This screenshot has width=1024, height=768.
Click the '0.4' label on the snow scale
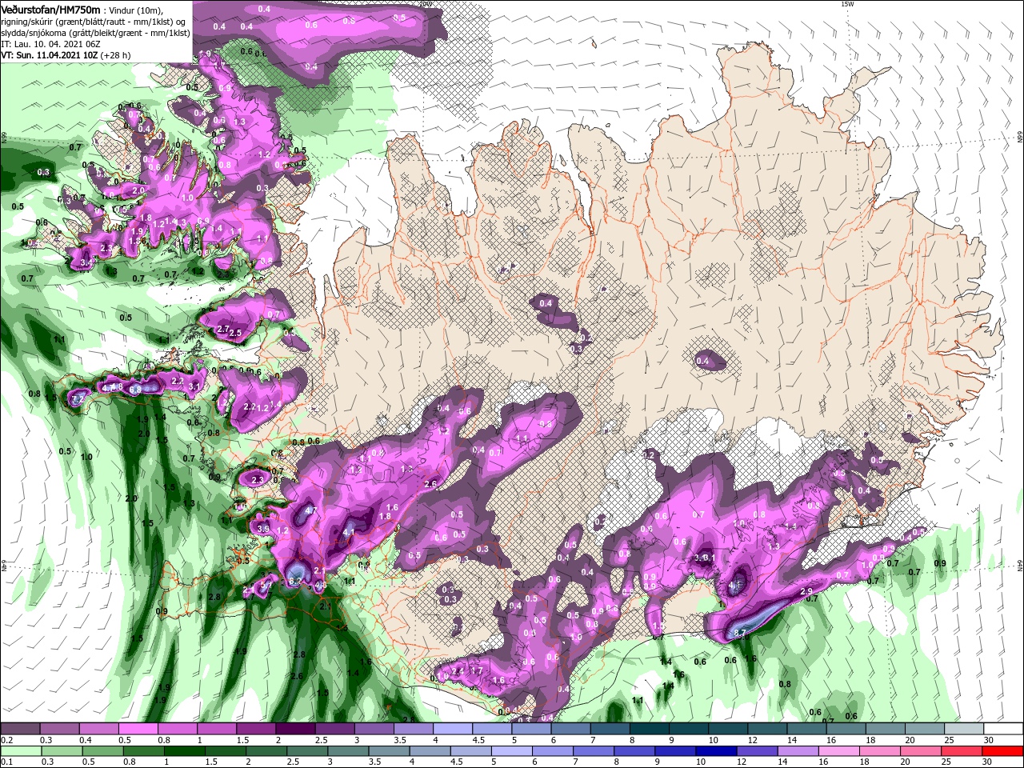85,740
